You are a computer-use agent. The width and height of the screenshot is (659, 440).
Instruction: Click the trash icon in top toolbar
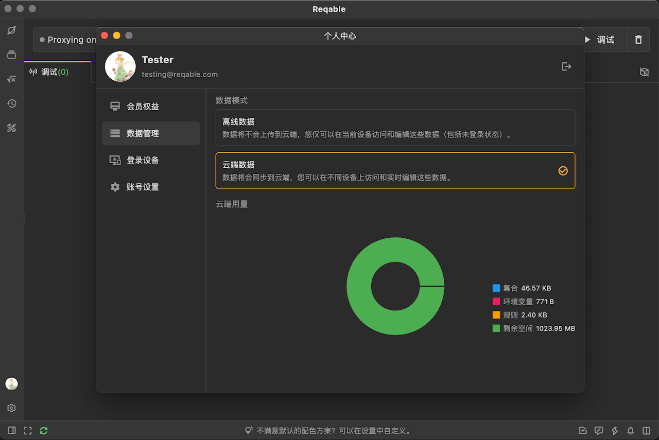tap(638, 40)
